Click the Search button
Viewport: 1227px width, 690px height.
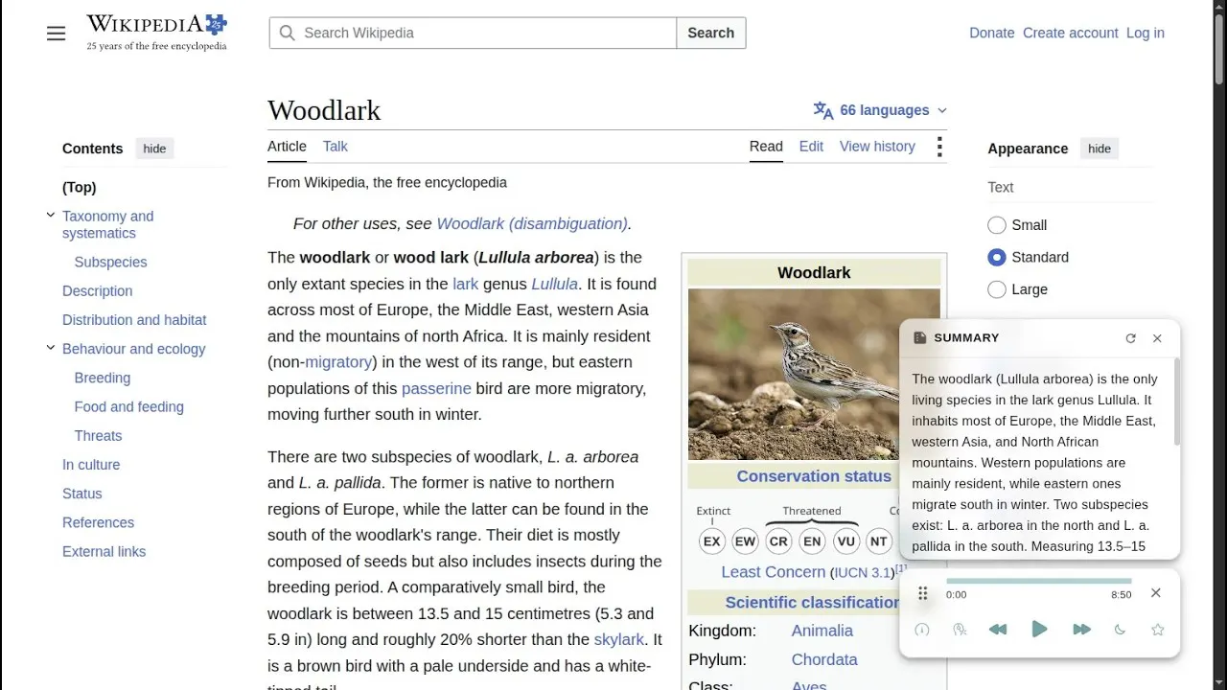pyautogui.click(x=710, y=33)
